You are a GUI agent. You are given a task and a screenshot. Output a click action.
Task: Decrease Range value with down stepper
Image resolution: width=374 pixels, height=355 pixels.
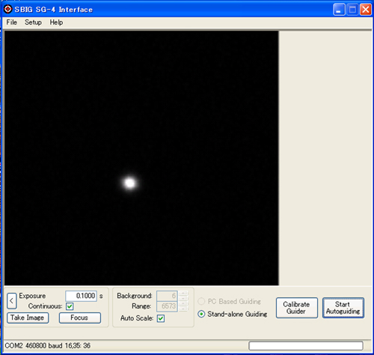183,309
